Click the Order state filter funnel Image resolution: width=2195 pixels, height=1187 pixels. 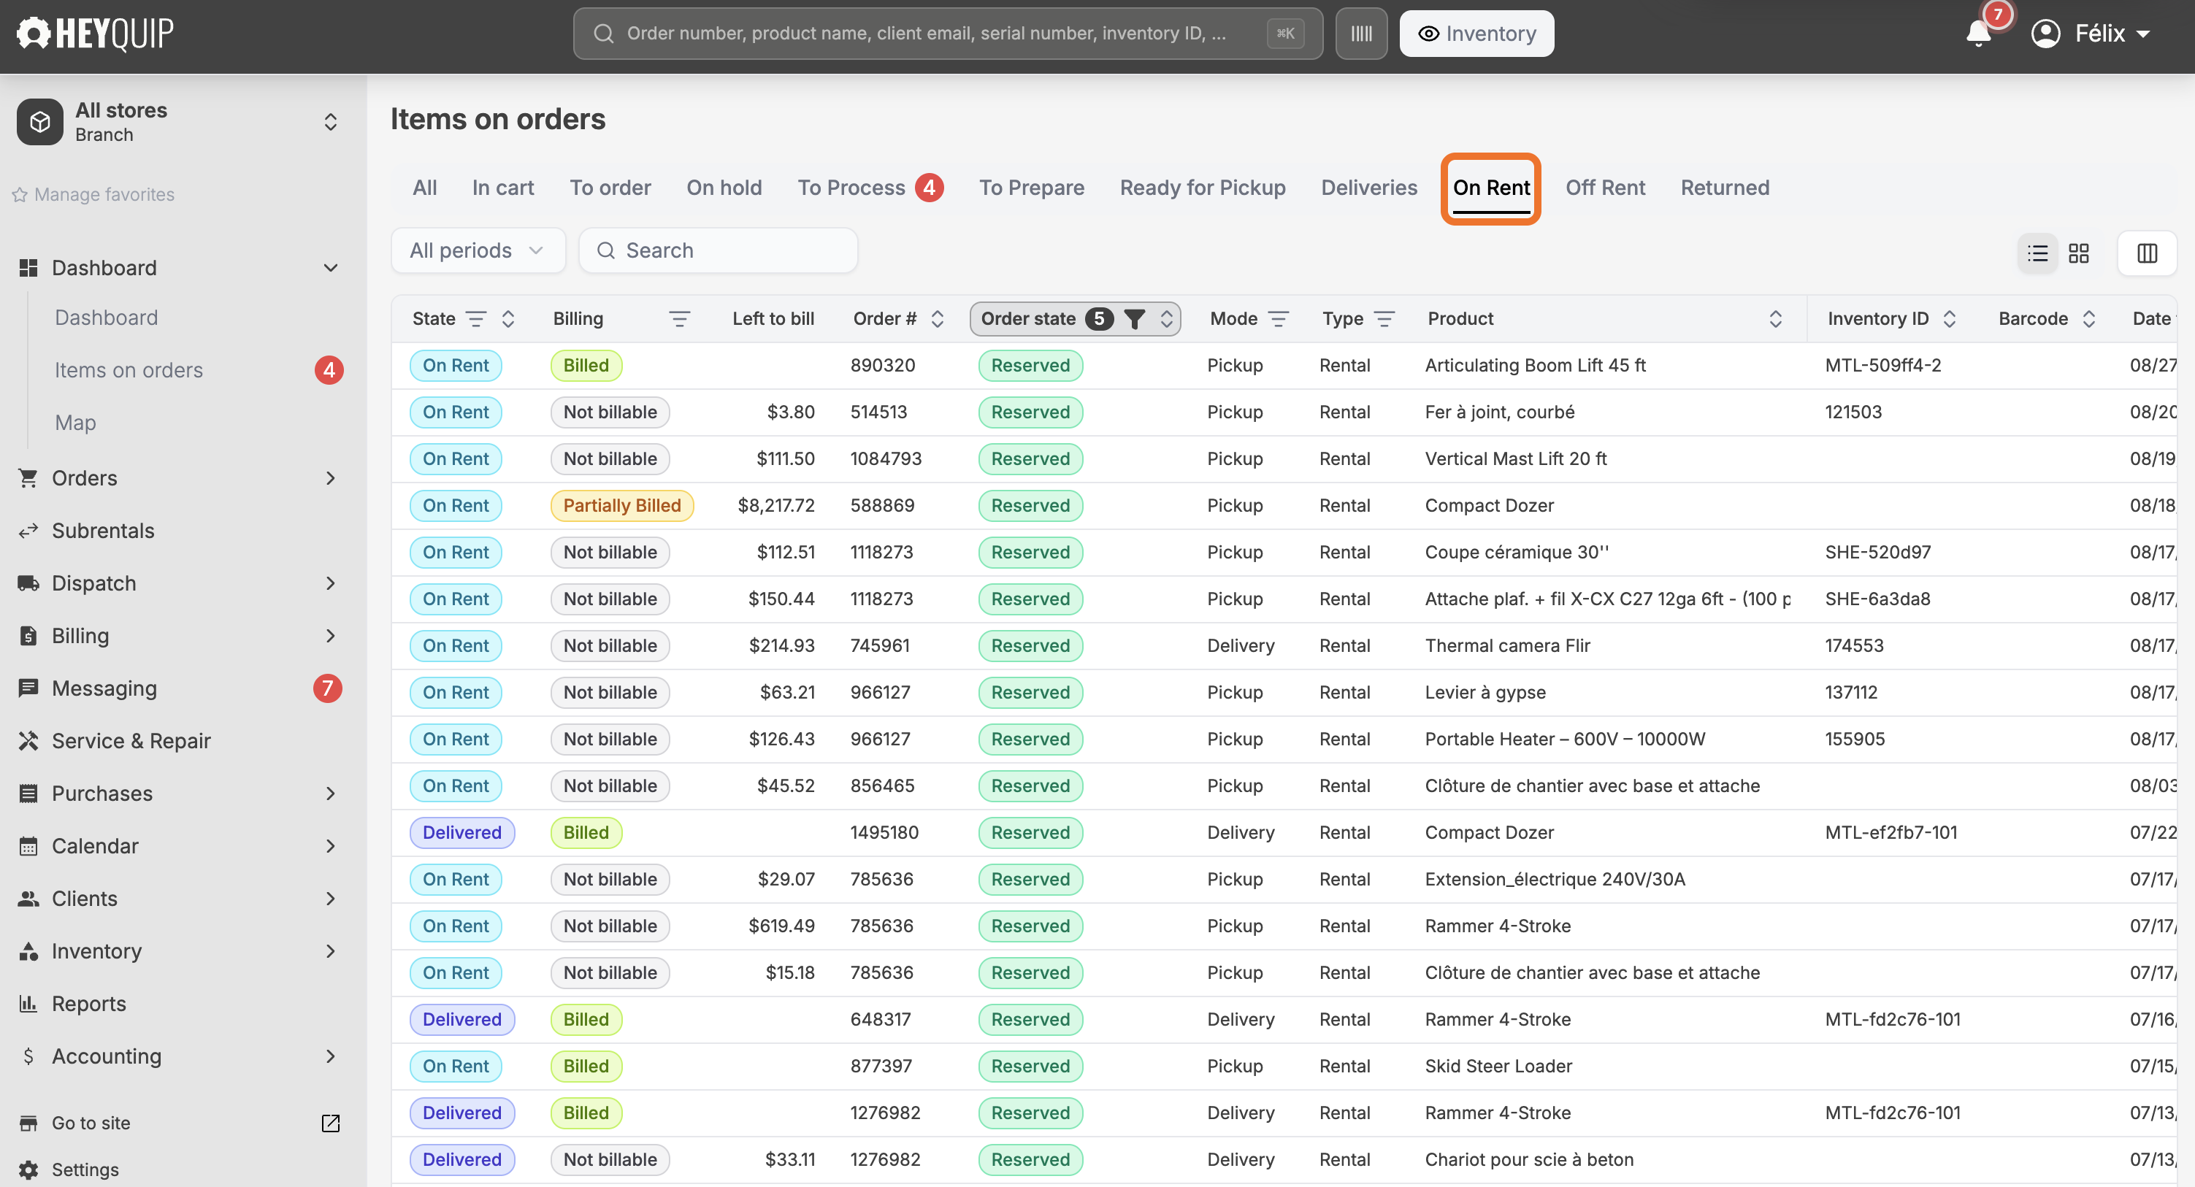pos(1134,319)
